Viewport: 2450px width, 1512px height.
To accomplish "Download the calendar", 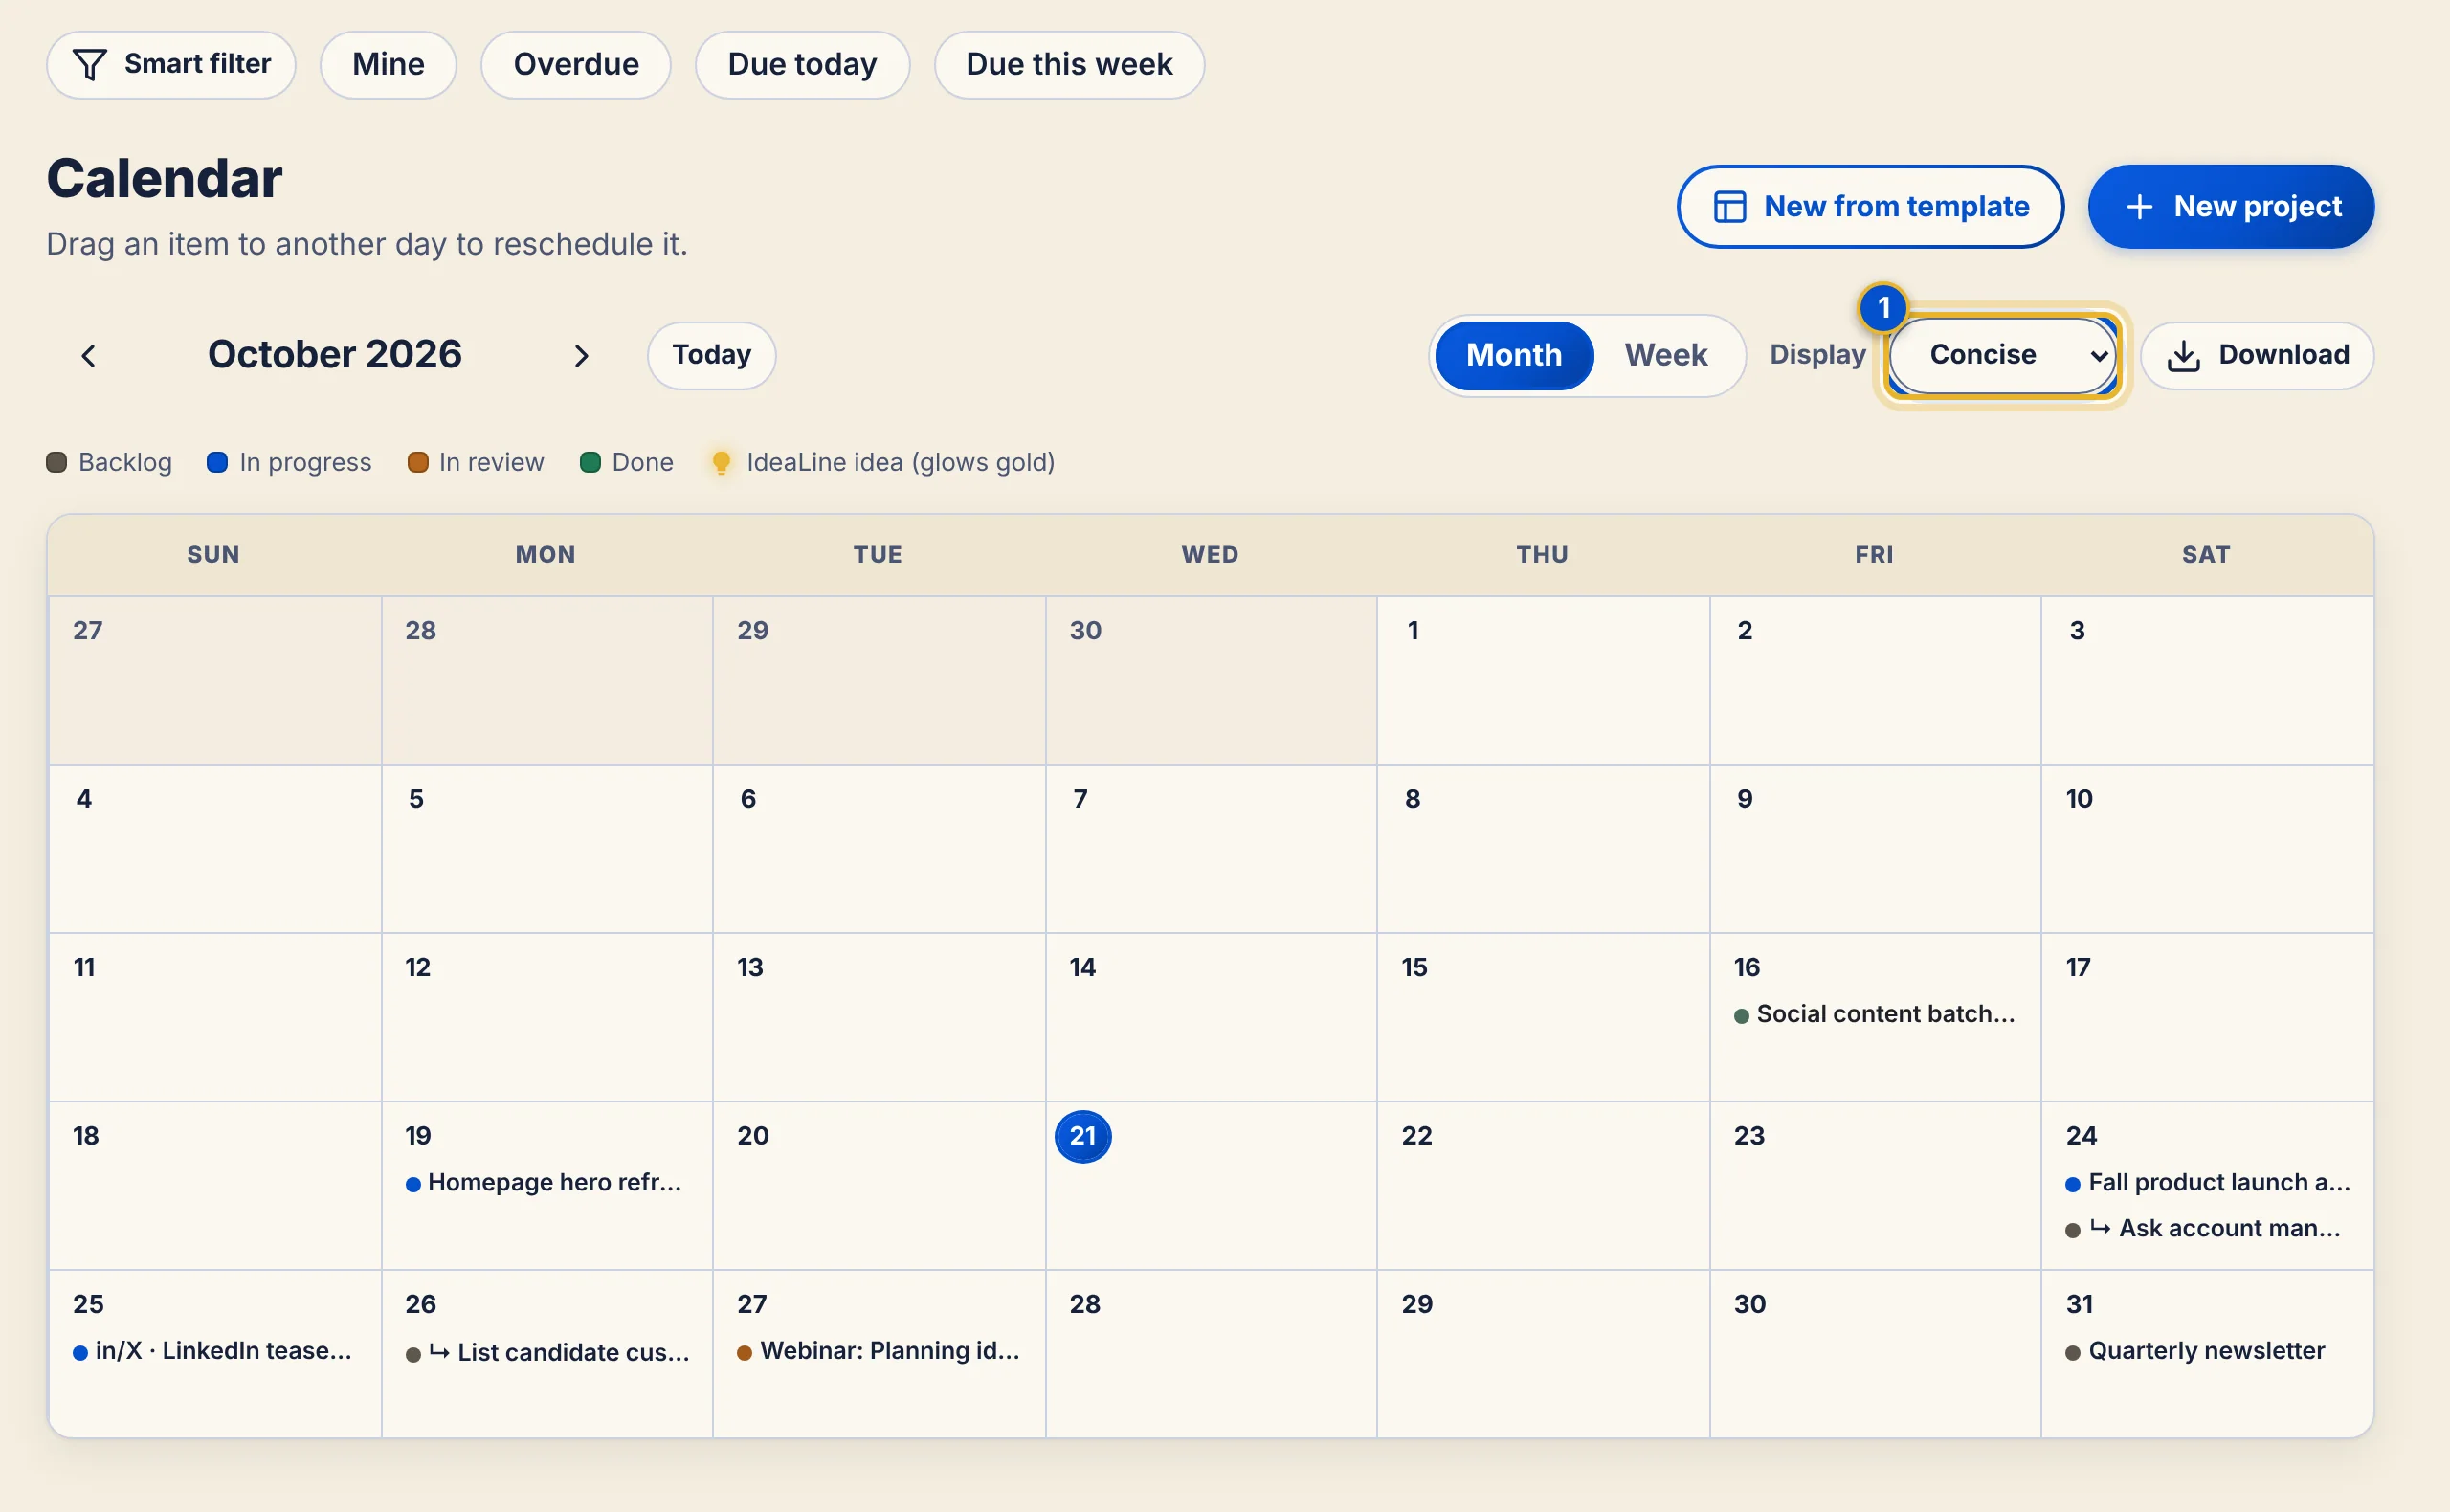I will tap(2257, 355).
